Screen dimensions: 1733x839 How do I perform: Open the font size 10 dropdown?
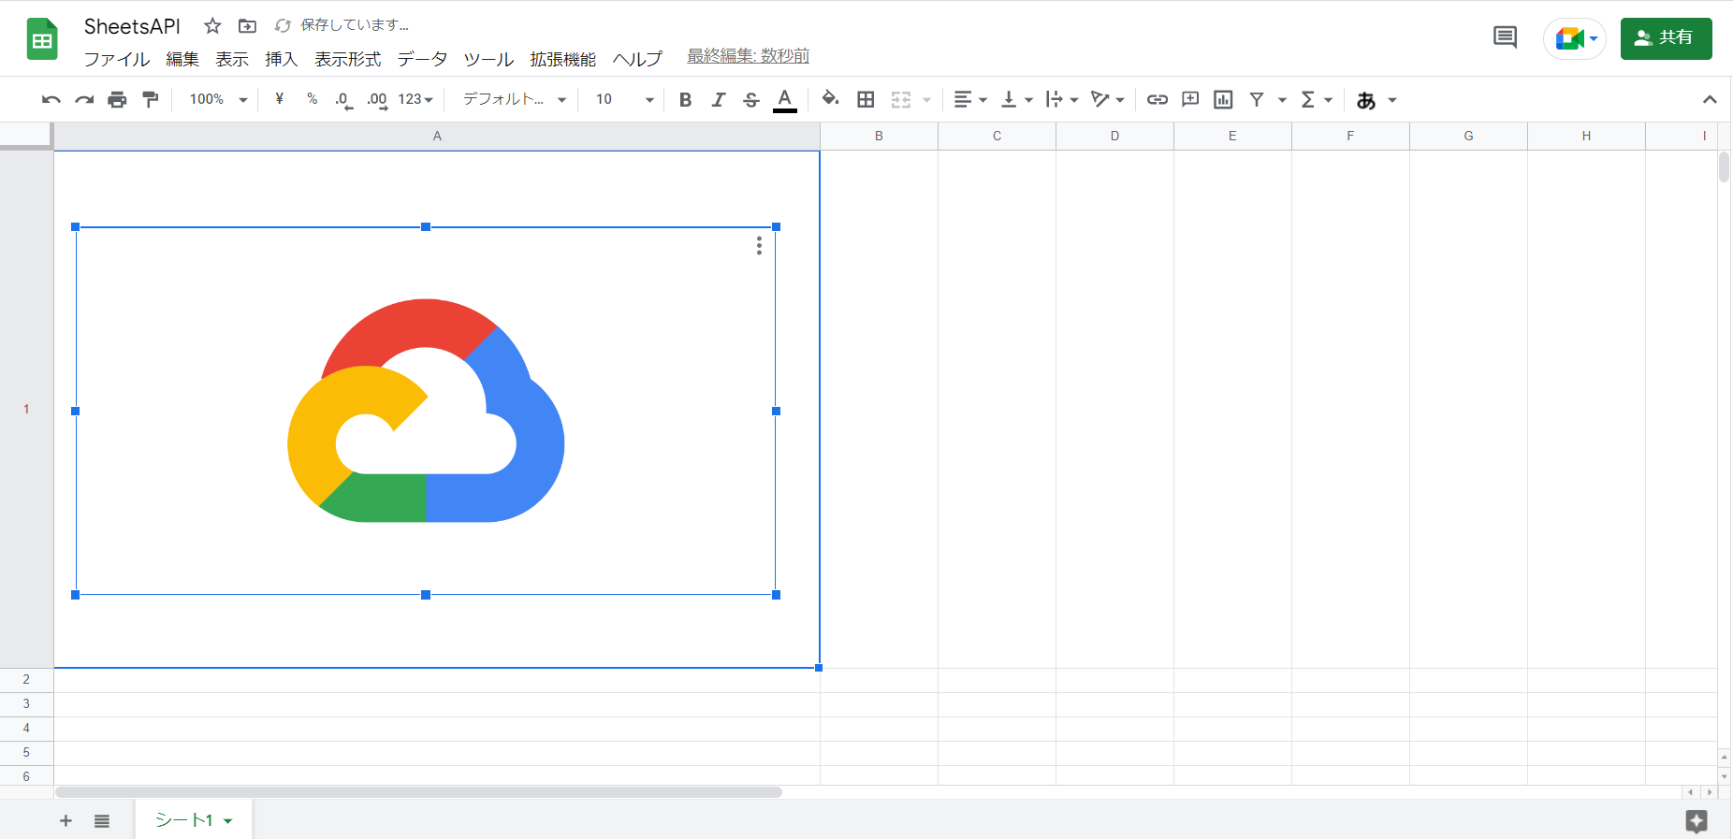pyautogui.click(x=624, y=99)
